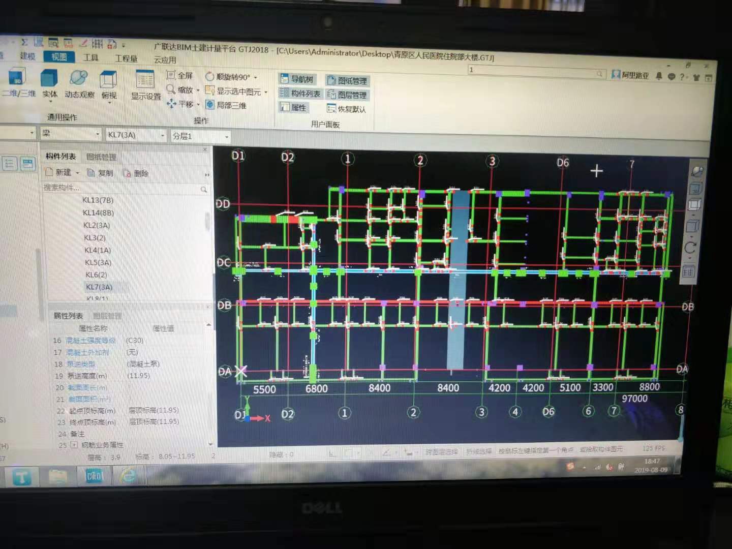Toggle the 构件列表 panel button in ribbon
Screen dimensions: 732x549
300,93
